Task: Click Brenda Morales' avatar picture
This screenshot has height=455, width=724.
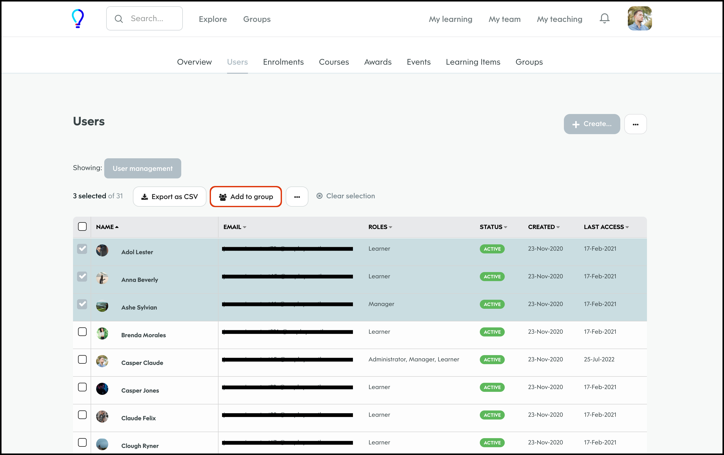Action: click(102, 333)
